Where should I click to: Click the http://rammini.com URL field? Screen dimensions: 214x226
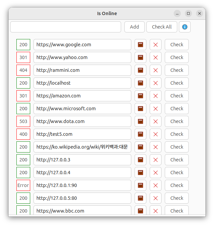click(82, 70)
